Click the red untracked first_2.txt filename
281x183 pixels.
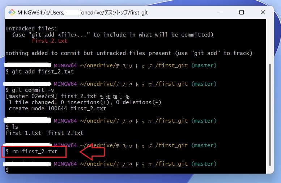[x=50, y=41]
